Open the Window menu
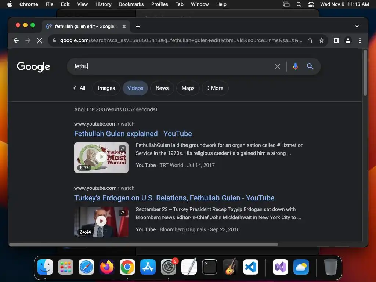This screenshot has width=376, height=282. [200, 4]
